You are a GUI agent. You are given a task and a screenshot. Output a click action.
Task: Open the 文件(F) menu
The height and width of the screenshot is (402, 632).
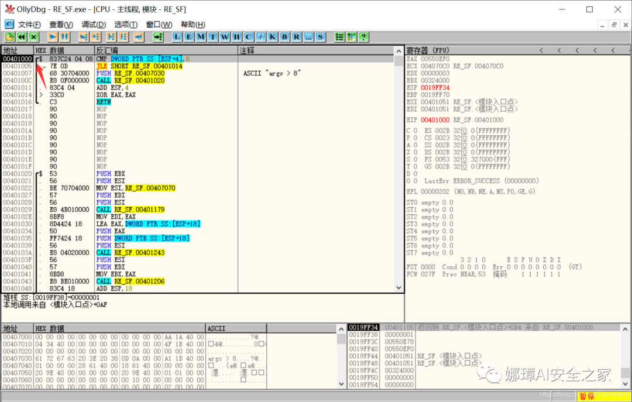29,25
